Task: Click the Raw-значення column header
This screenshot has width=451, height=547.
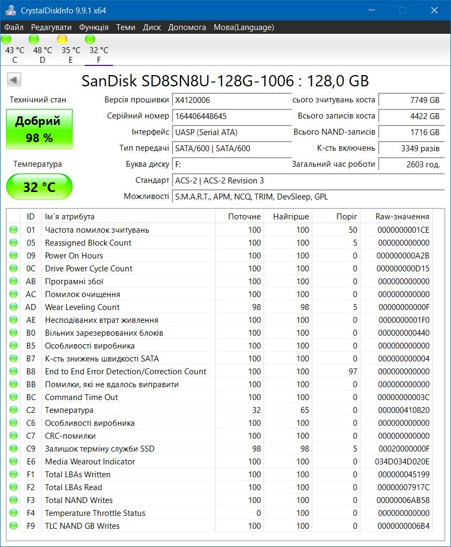Action: tap(396, 216)
